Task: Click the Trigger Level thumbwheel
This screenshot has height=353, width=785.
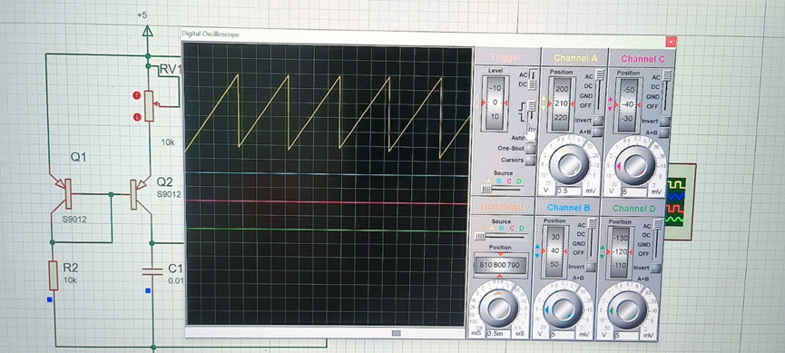Action: click(495, 103)
